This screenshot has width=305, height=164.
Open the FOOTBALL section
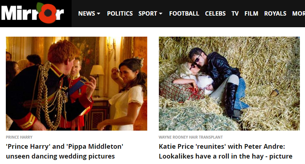(184, 13)
